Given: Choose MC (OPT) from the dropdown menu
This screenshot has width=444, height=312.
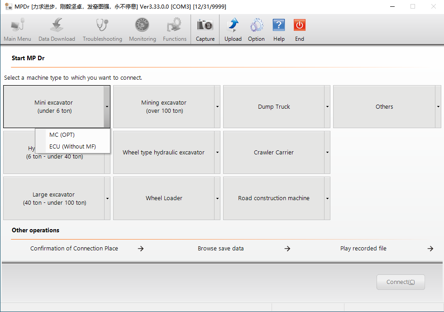Looking at the screenshot, I should click(x=72, y=135).
